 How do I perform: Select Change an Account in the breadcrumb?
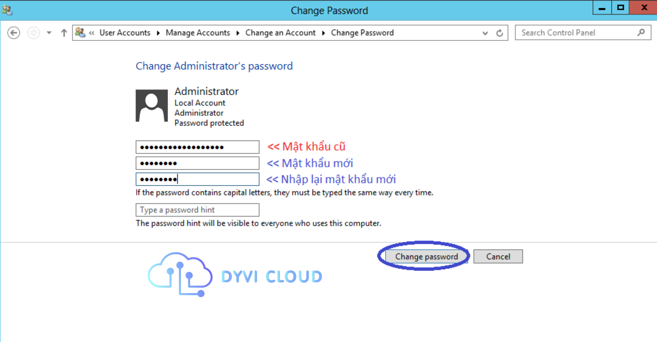[x=280, y=32]
